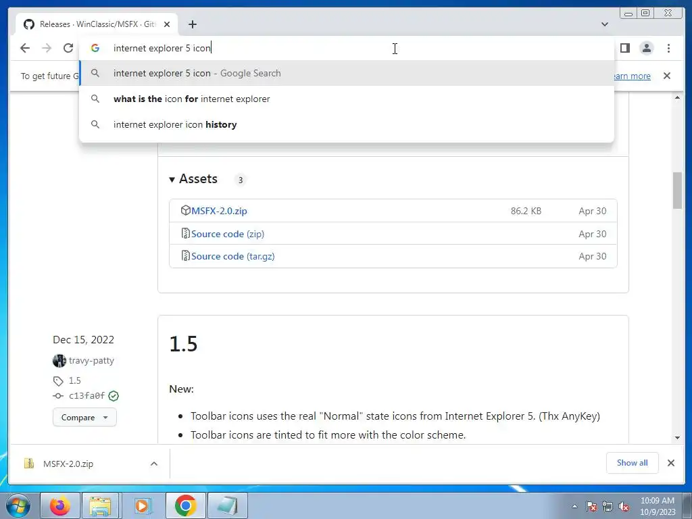Click the Action Center flag tray icon

click(591, 506)
